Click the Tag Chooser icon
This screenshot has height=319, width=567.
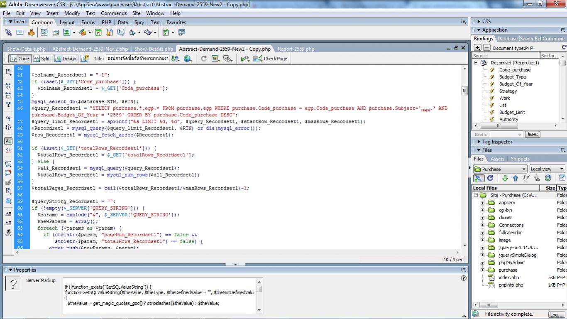[x=181, y=32]
